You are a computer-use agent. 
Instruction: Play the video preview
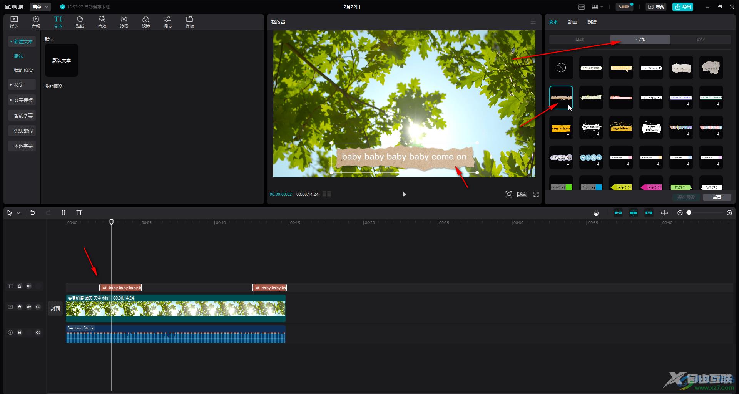(404, 194)
